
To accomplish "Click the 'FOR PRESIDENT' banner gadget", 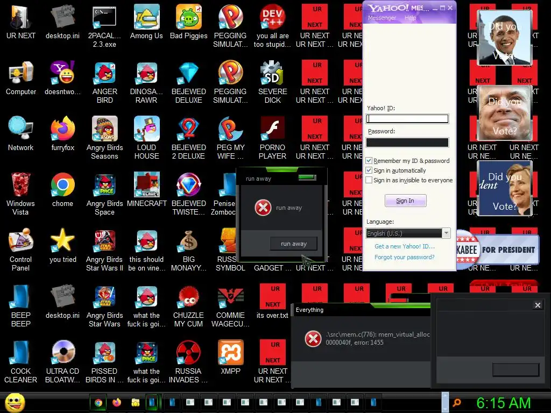I will tap(498, 250).
